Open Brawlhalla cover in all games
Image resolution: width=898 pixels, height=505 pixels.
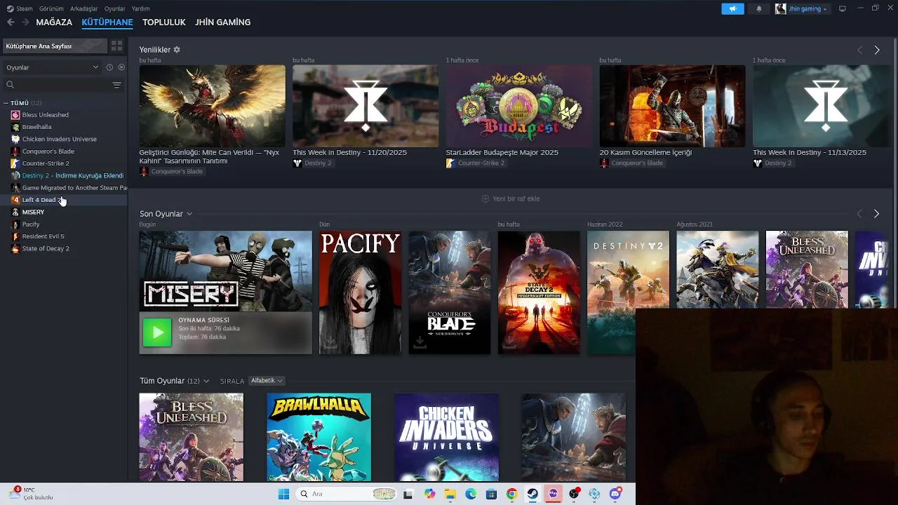coord(319,437)
